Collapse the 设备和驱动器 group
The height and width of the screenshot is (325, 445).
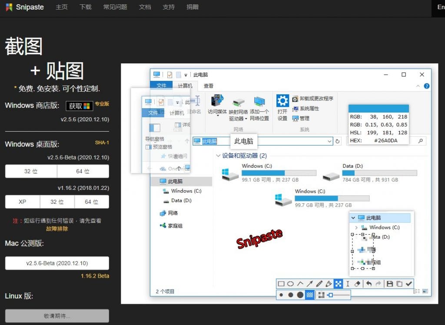[218, 156]
